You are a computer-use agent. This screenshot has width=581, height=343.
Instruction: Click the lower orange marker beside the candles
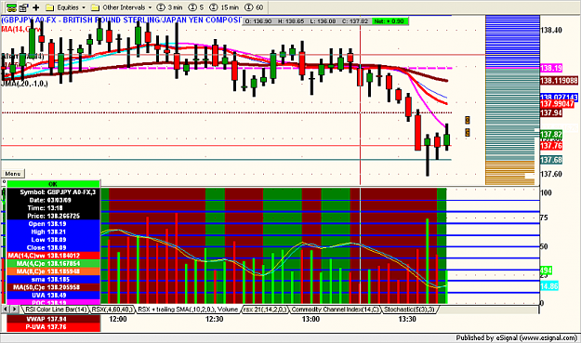pyautogui.click(x=468, y=133)
